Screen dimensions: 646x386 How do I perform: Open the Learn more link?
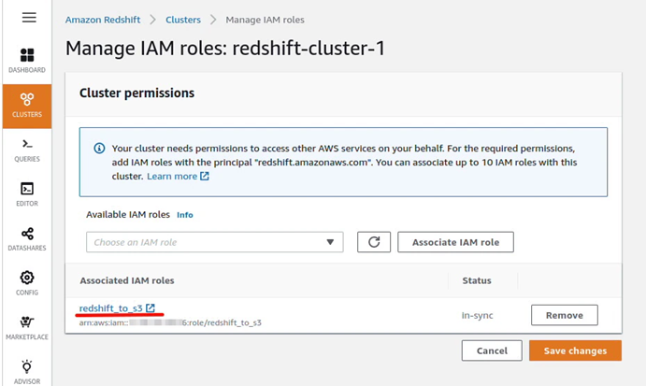pyautogui.click(x=172, y=176)
